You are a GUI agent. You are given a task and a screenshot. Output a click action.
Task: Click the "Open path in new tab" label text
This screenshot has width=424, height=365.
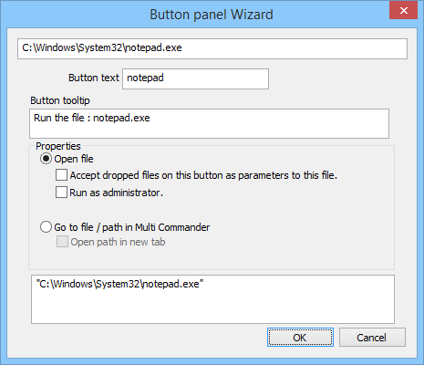point(118,242)
